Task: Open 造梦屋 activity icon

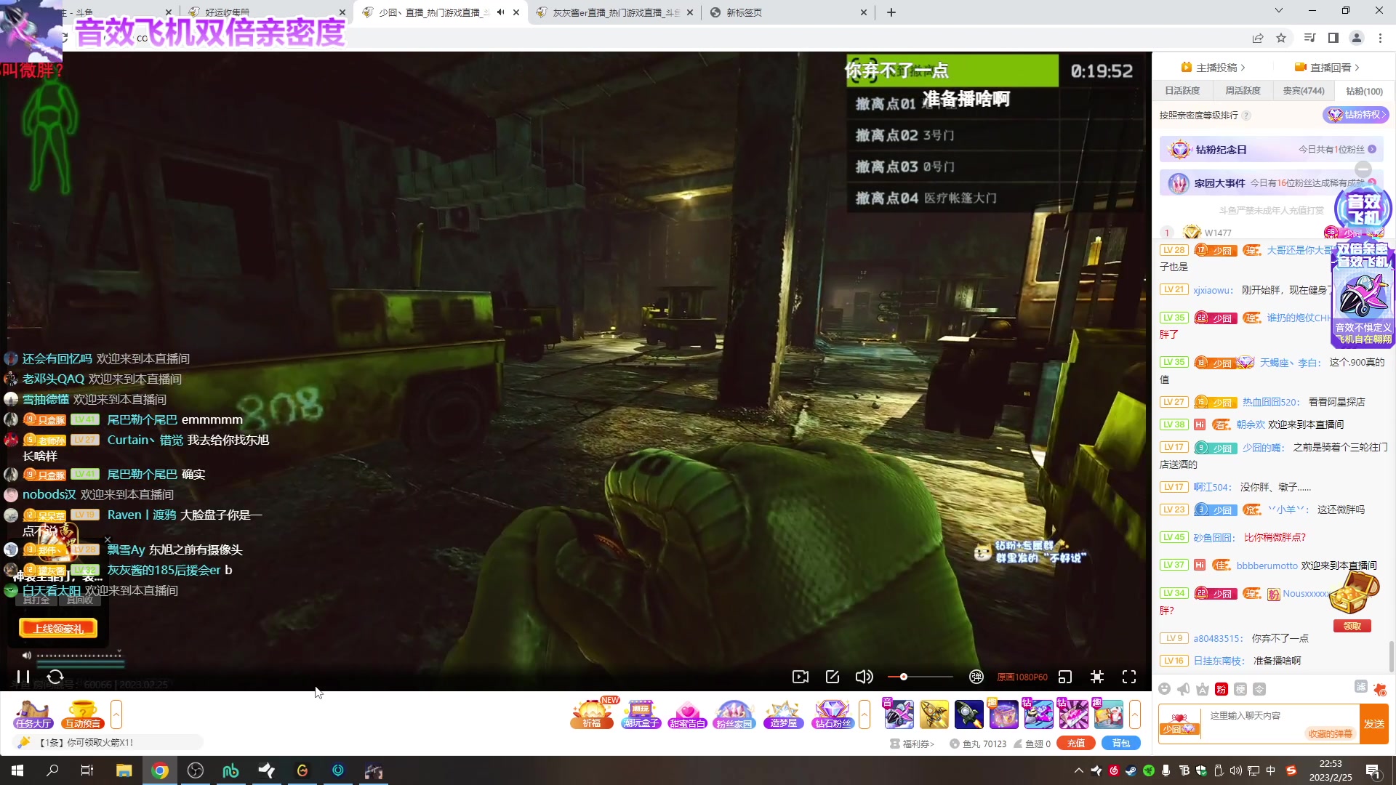Action: (x=784, y=714)
